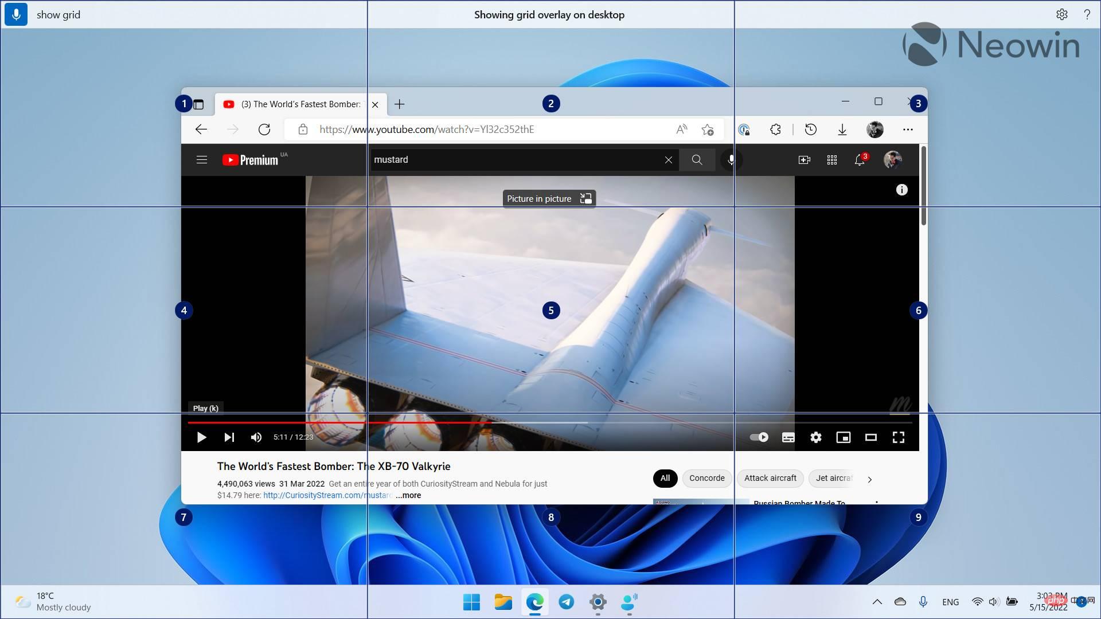Toggle video captions/subtitles on
The width and height of the screenshot is (1101, 619).
[788, 437]
